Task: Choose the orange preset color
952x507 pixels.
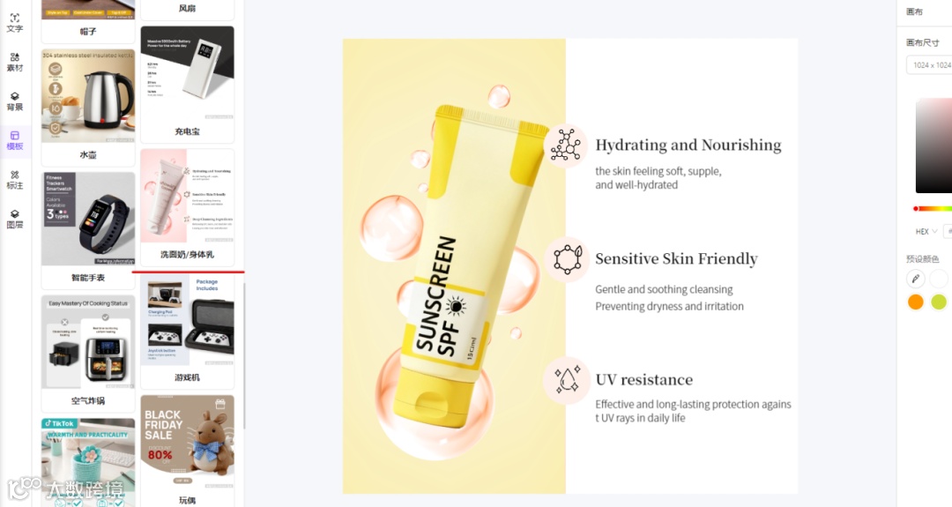Action: 916,302
